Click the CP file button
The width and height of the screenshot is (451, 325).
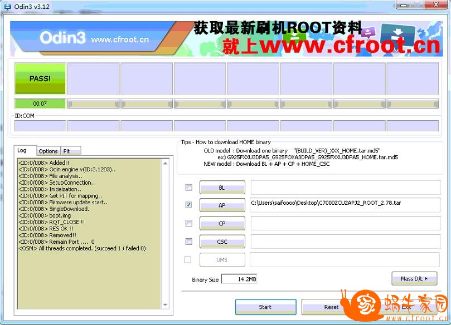(222, 223)
